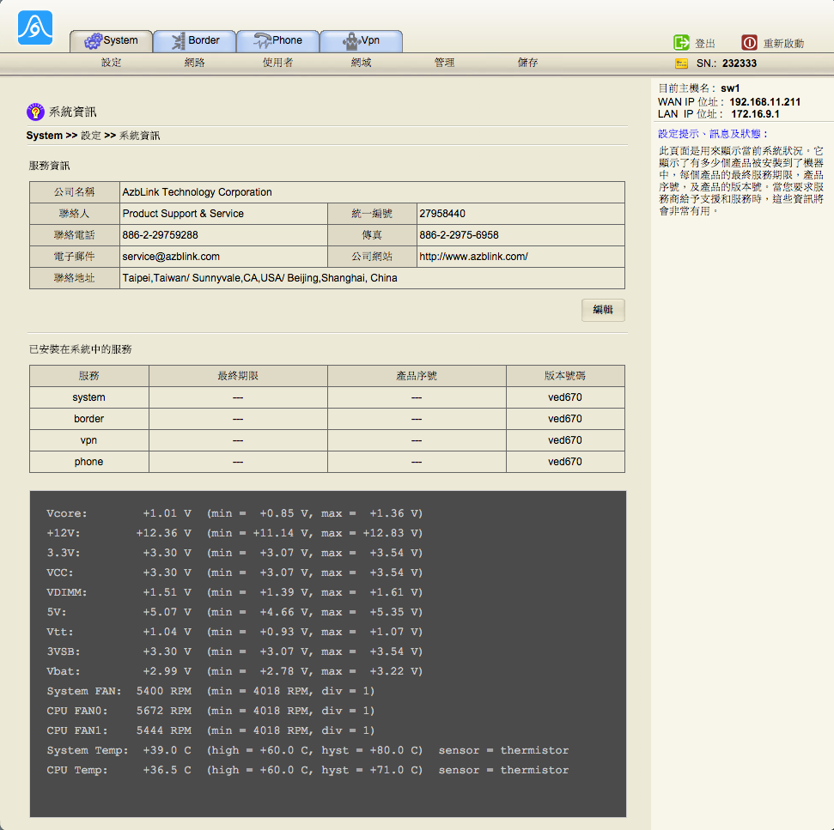834x830 pixels.
Task: Open the 管理 submenu
Action: point(444,63)
